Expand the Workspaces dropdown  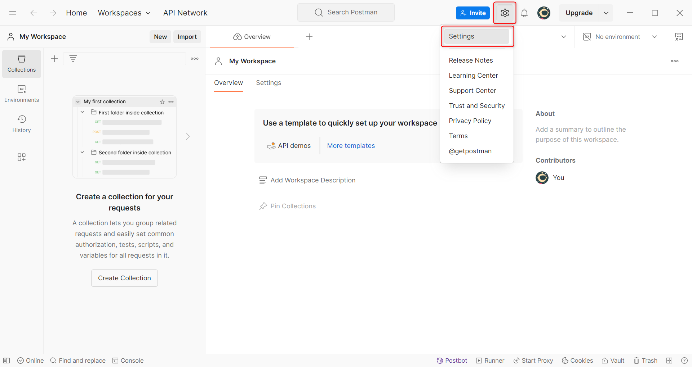pyautogui.click(x=124, y=13)
